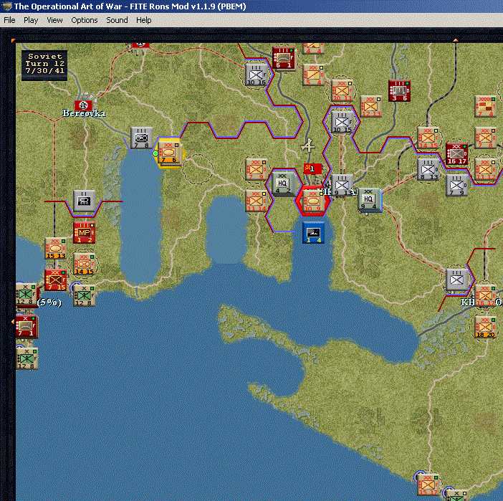This screenshot has width=503, height=501.
Task: Select the grey motorized battalion without numbers
Action: point(84,201)
